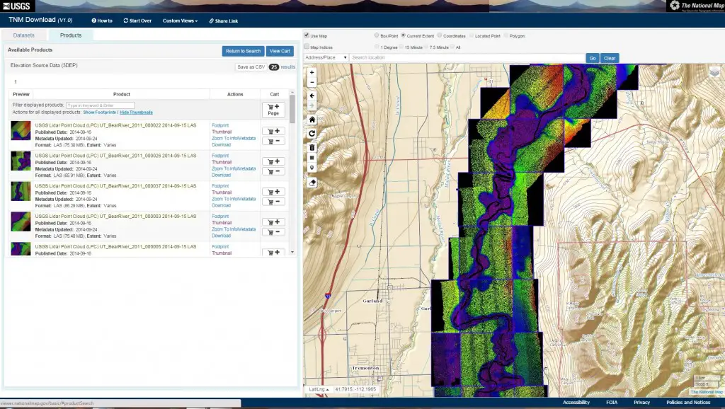This screenshot has width=725, height=409.
Task: Click scroll down arrow of product list
Action: [292, 253]
